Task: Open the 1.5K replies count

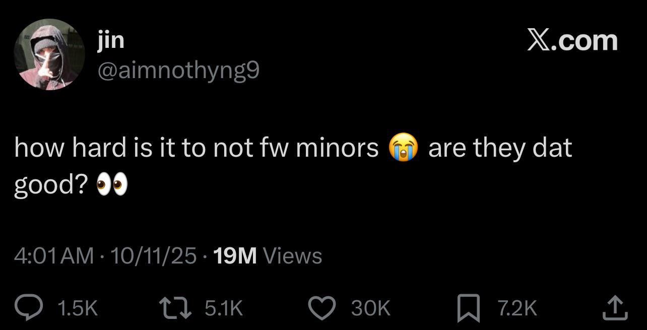Action: [x=78, y=308]
